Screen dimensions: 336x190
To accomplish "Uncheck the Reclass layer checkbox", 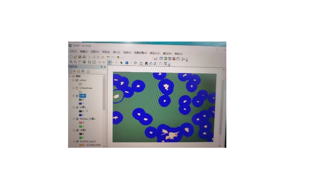I will [x=76, y=119].
